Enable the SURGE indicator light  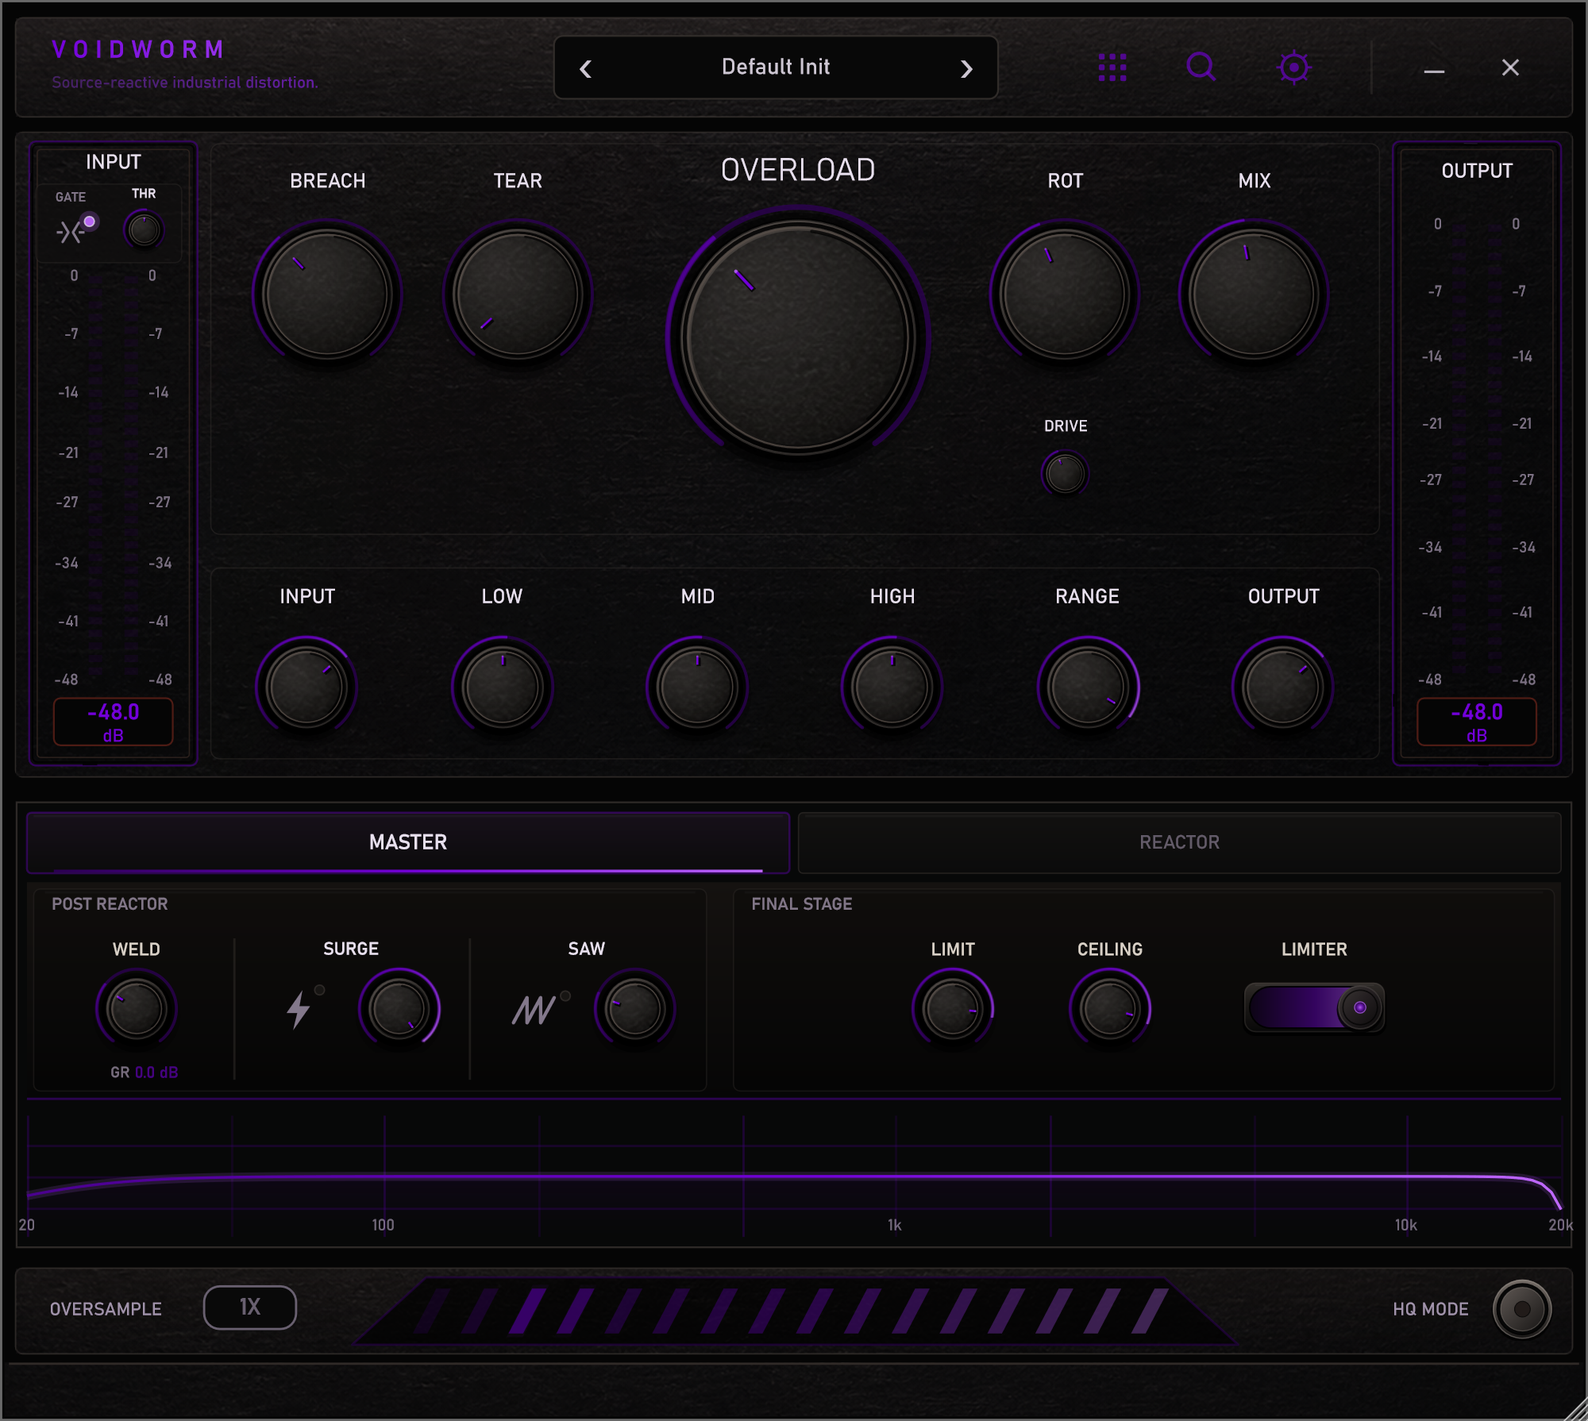(x=319, y=990)
